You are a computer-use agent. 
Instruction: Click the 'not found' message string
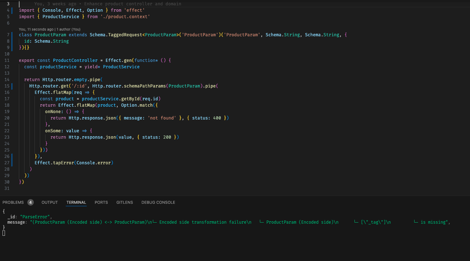(162, 118)
